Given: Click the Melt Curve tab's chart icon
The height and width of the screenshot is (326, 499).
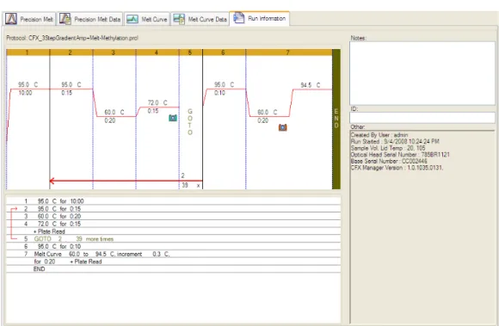Looking at the screenshot, I should pos(132,19).
